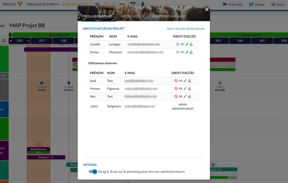Click plus button before week S36

(x=11, y=40)
